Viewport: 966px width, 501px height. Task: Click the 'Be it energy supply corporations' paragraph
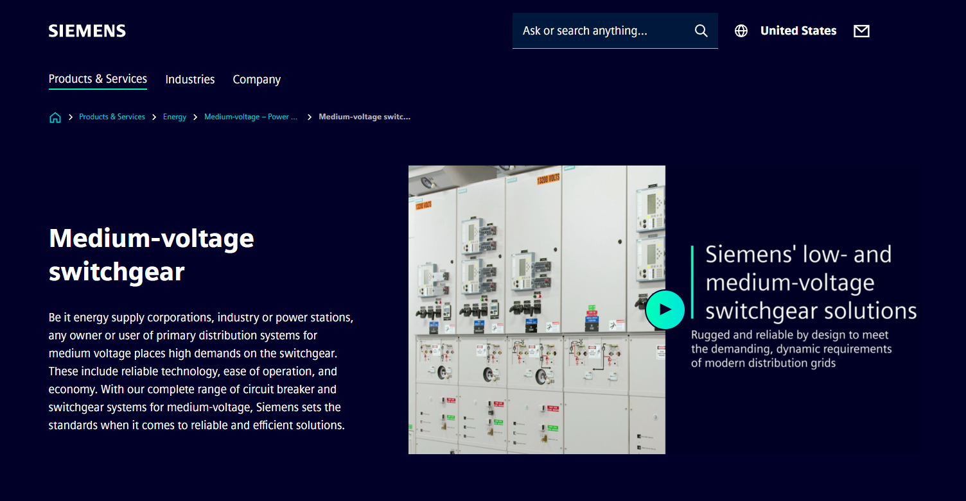click(x=201, y=371)
